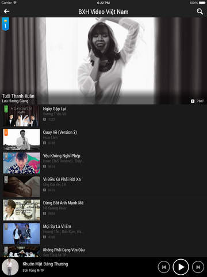Open the Ngày Gặp Lại video thumbnail

coord(21,116)
